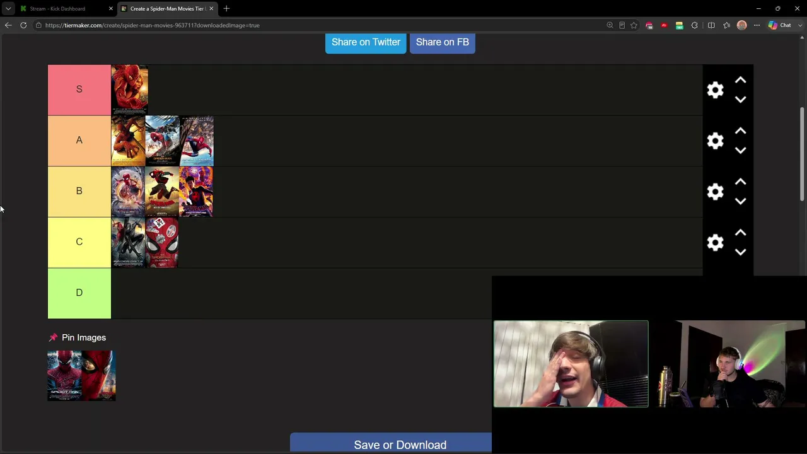Image resolution: width=807 pixels, height=454 pixels.
Task: Open settings gear for the C tier row
Action: click(715, 243)
